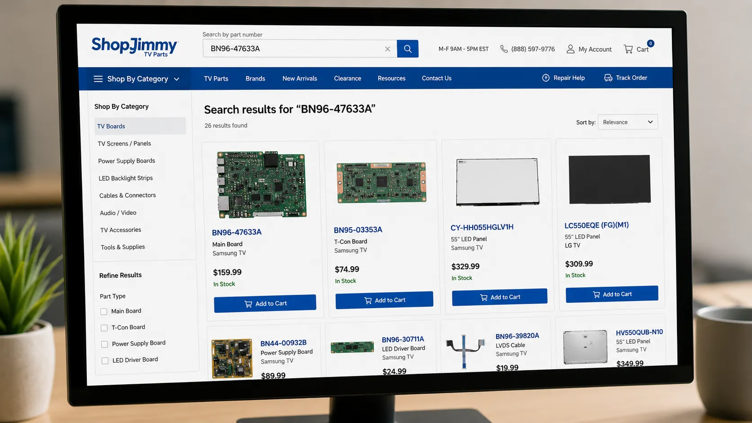Open the Sort by Relevance dropdown
This screenshot has width=752, height=423.
[x=627, y=122]
